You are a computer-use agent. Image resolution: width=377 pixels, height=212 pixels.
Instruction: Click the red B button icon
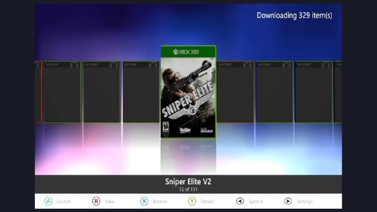click(96, 201)
